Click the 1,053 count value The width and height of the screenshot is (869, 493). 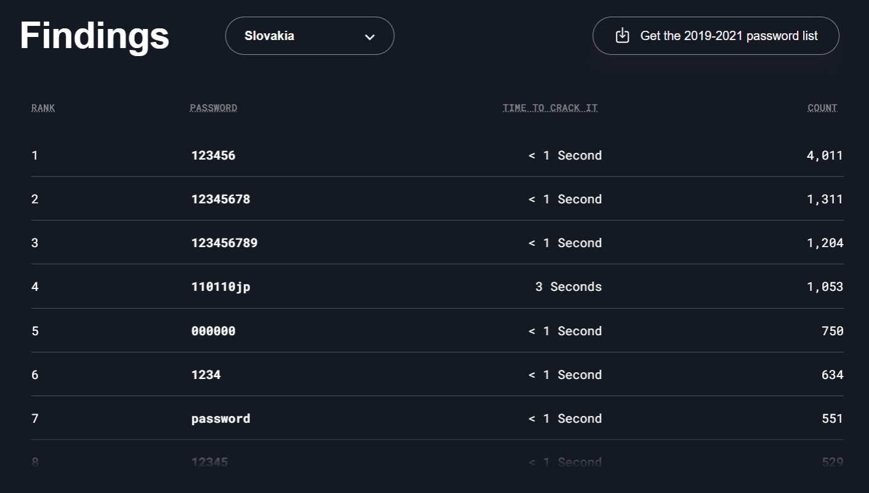(x=824, y=287)
